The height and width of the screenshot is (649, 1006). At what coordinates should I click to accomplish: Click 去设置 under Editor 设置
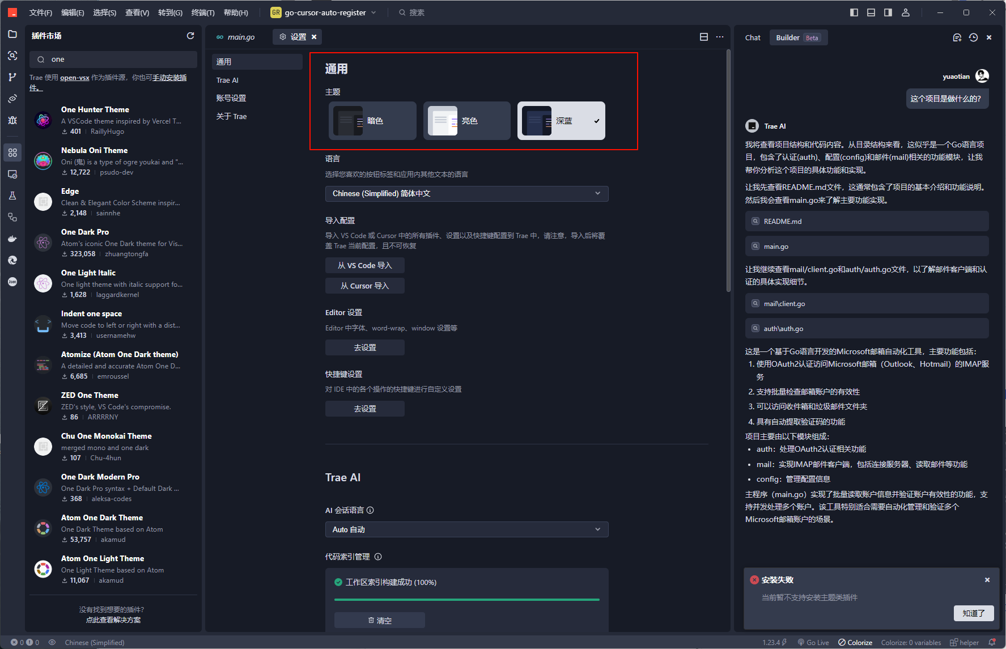365,347
